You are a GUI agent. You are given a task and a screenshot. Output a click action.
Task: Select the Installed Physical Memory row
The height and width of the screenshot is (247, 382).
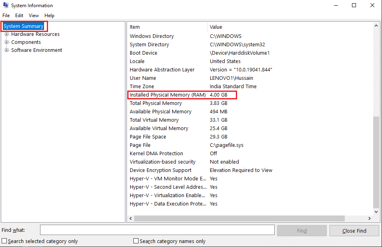(167, 95)
